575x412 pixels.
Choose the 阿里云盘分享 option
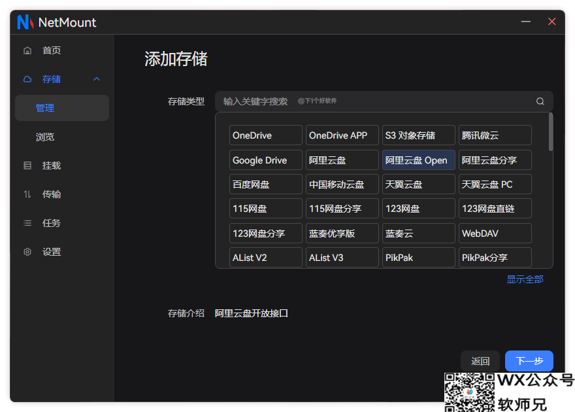coord(495,160)
